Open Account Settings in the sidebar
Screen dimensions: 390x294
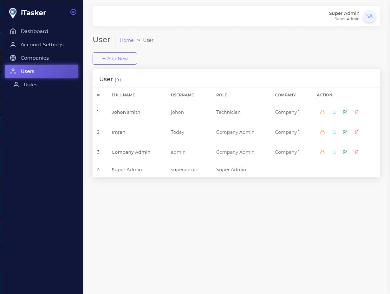[x=42, y=45]
